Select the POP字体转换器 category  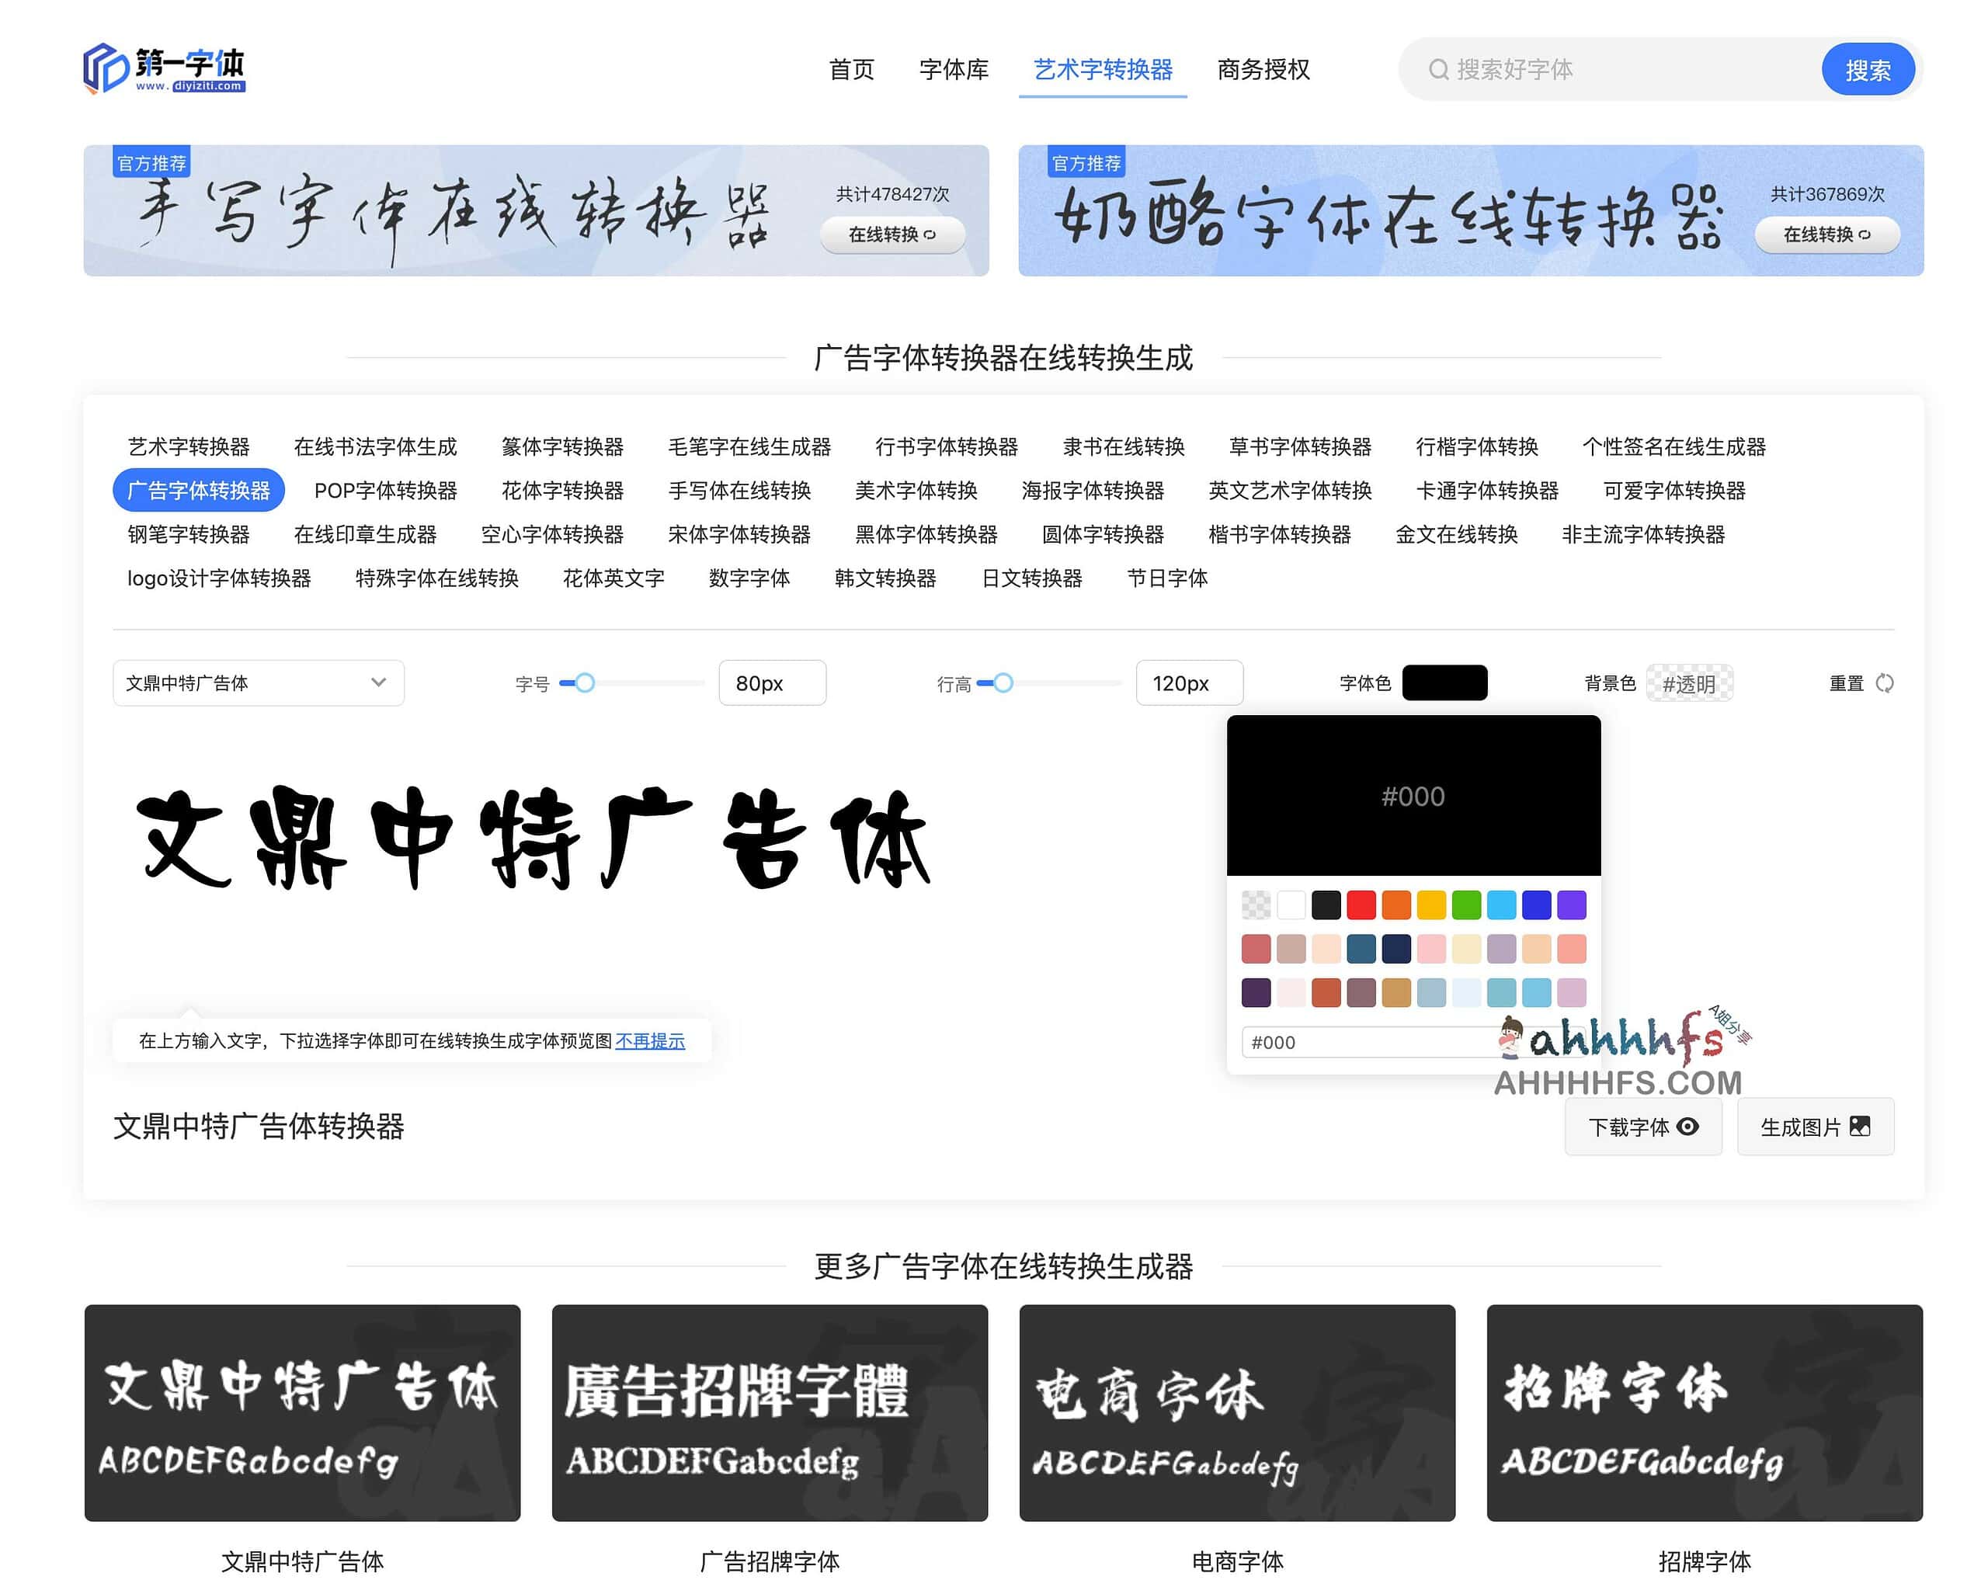click(385, 491)
